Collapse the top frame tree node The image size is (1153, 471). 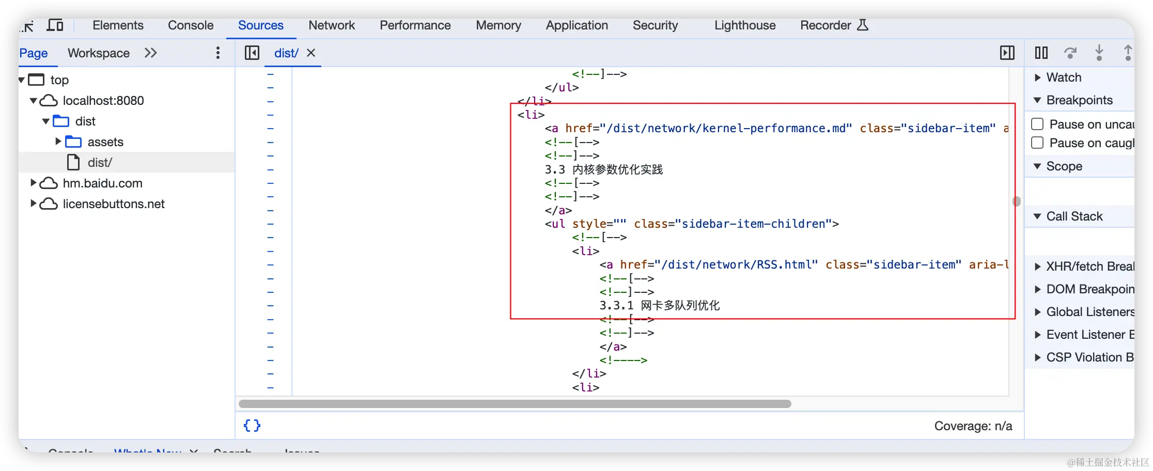click(x=22, y=80)
